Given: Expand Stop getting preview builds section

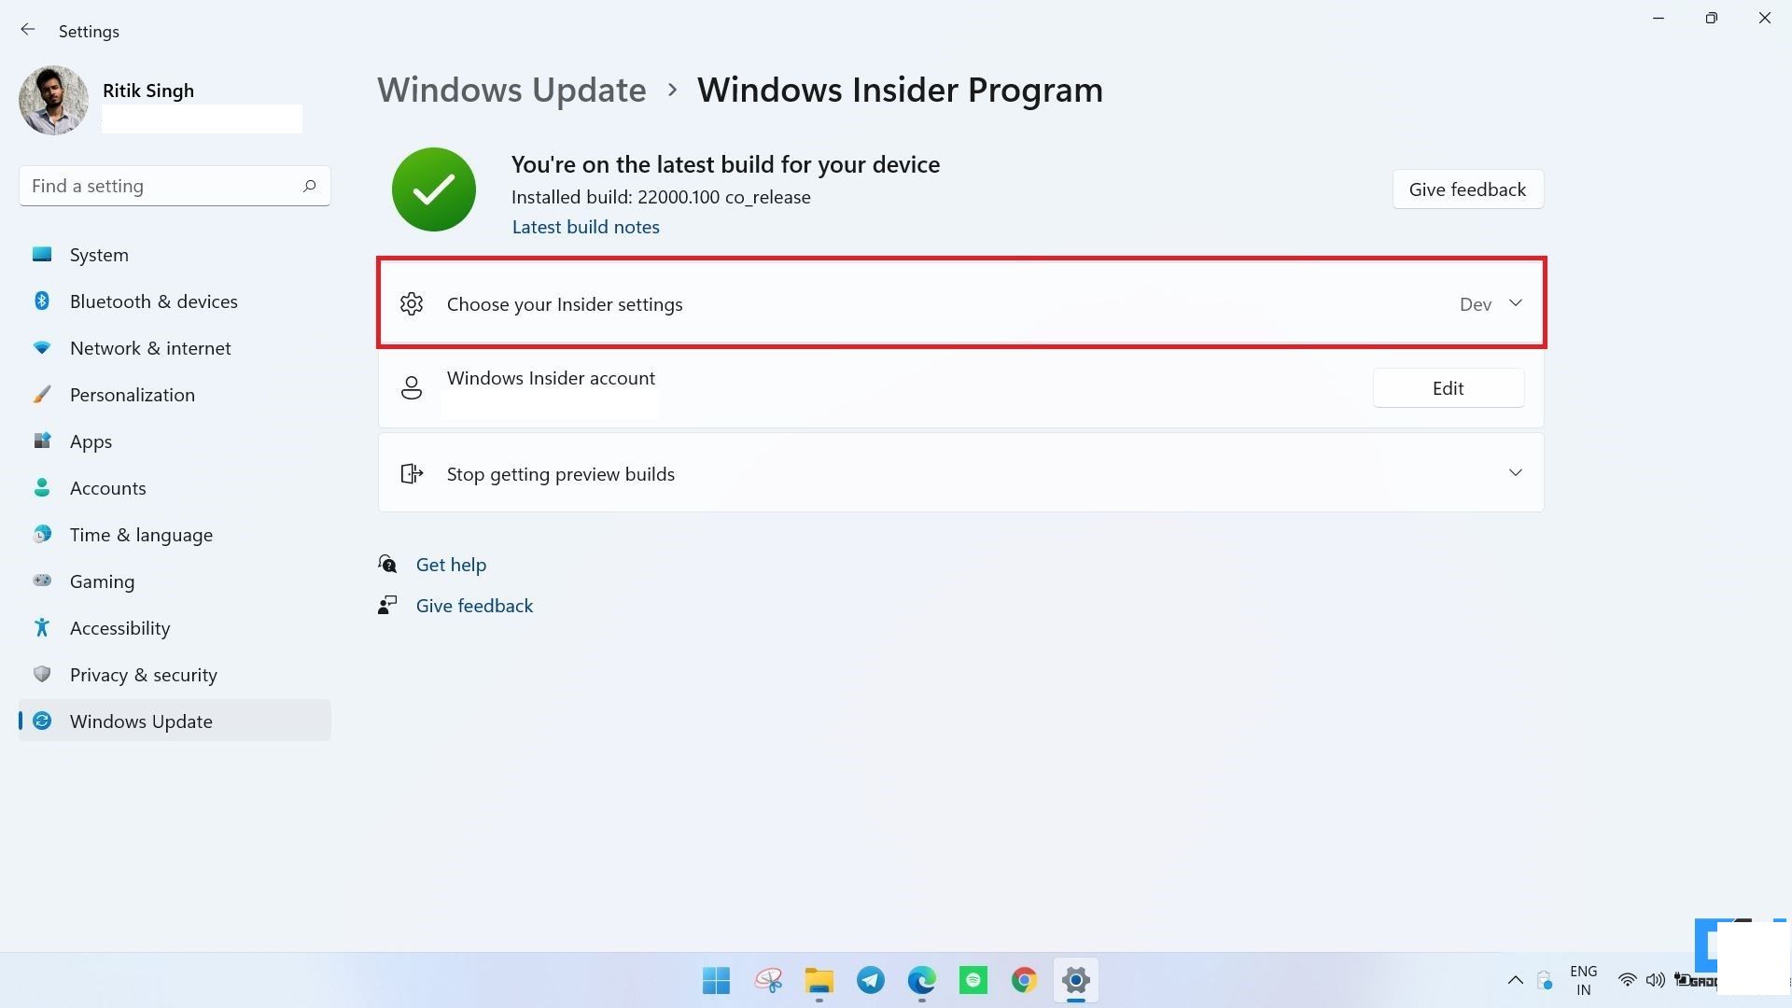Looking at the screenshot, I should [x=1515, y=472].
